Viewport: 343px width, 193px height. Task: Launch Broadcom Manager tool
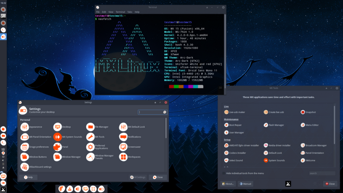[314, 145]
